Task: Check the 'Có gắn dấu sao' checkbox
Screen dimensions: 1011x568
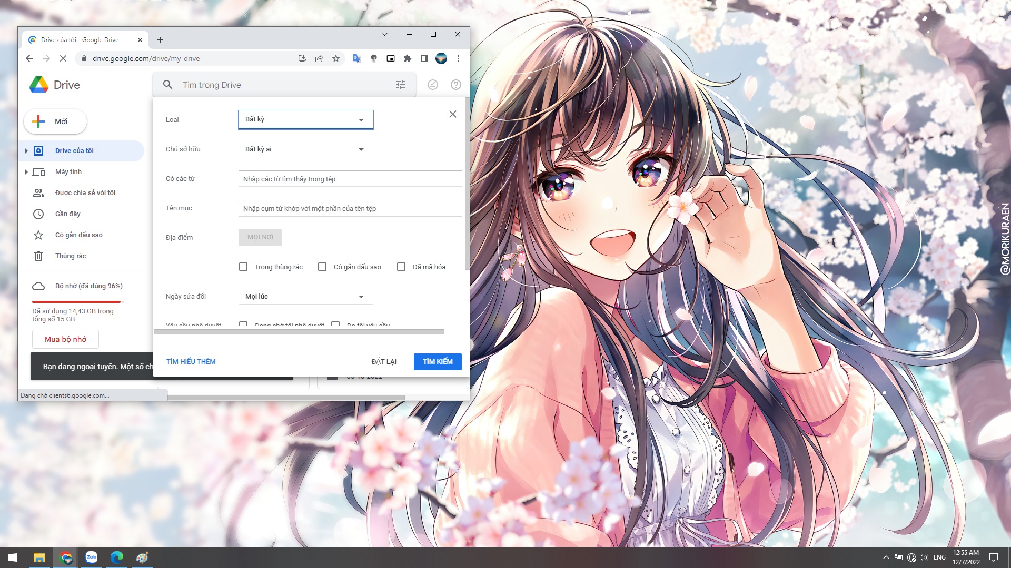Action: click(x=322, y=267)
